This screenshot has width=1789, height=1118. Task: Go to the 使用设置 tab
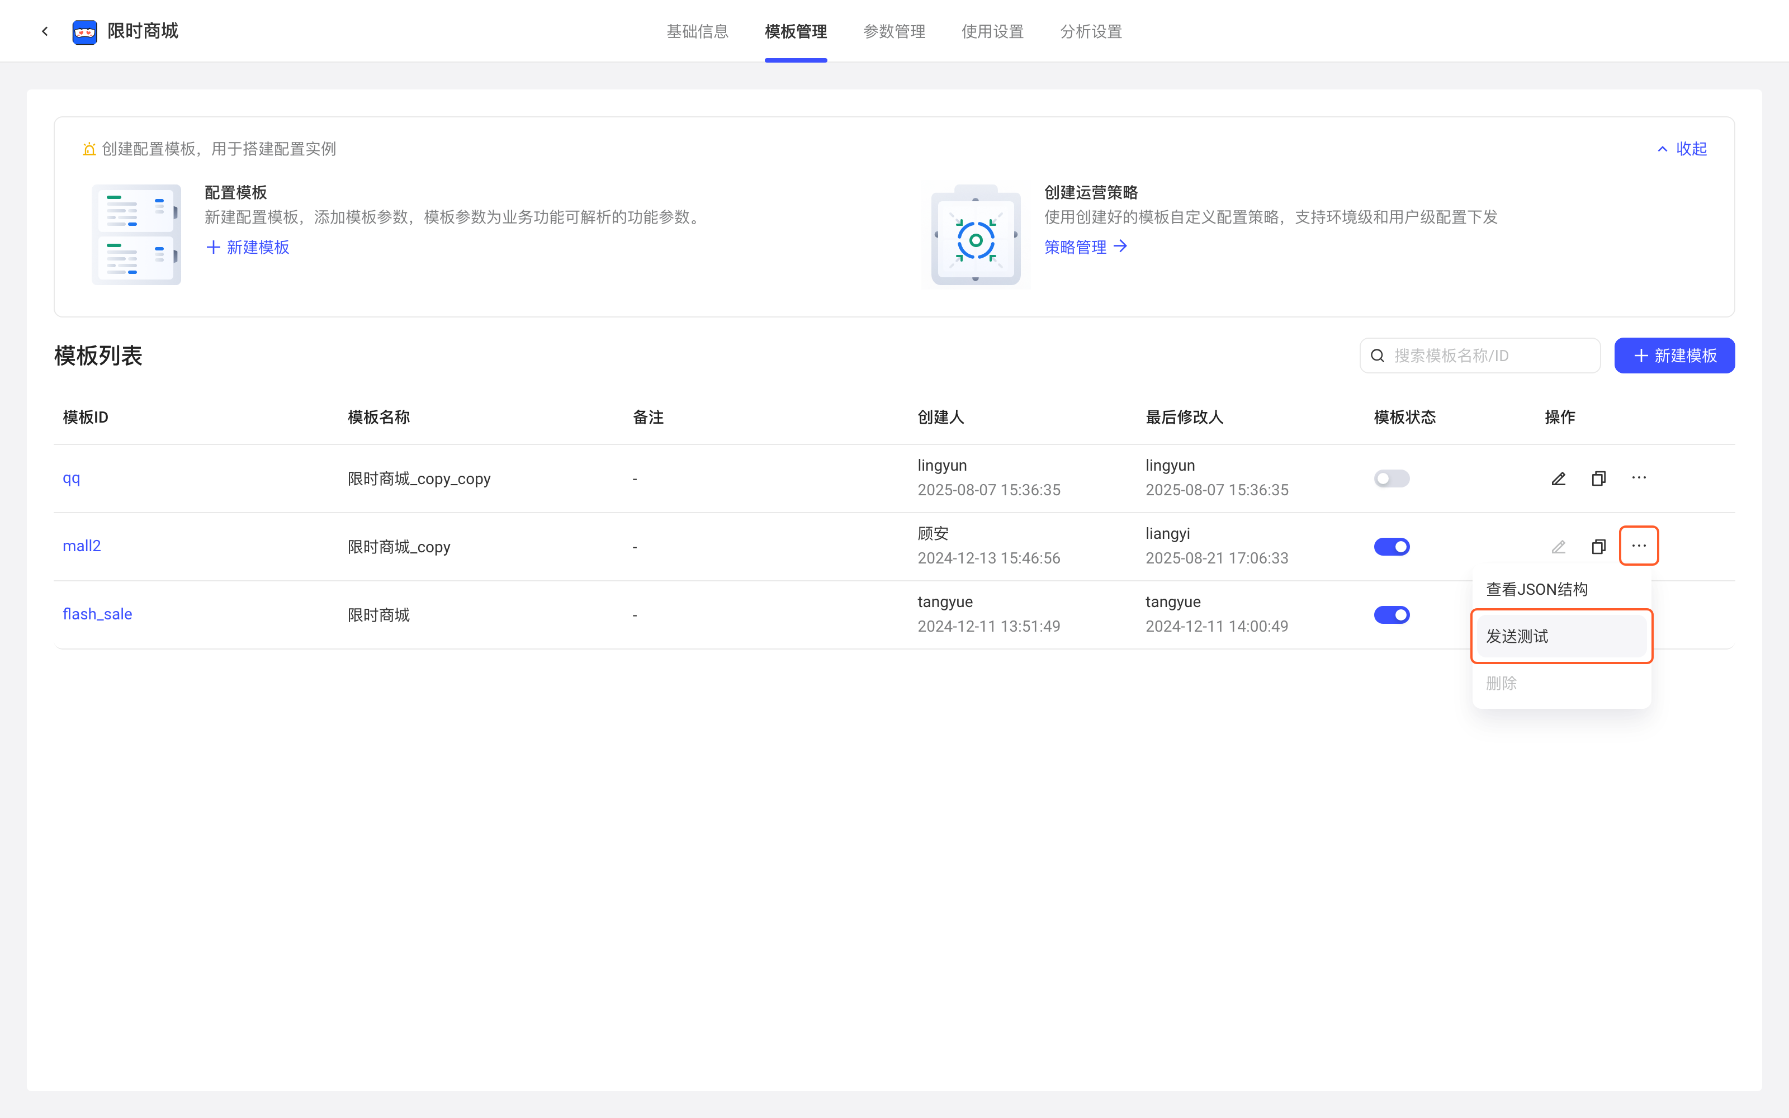[992, 31]
